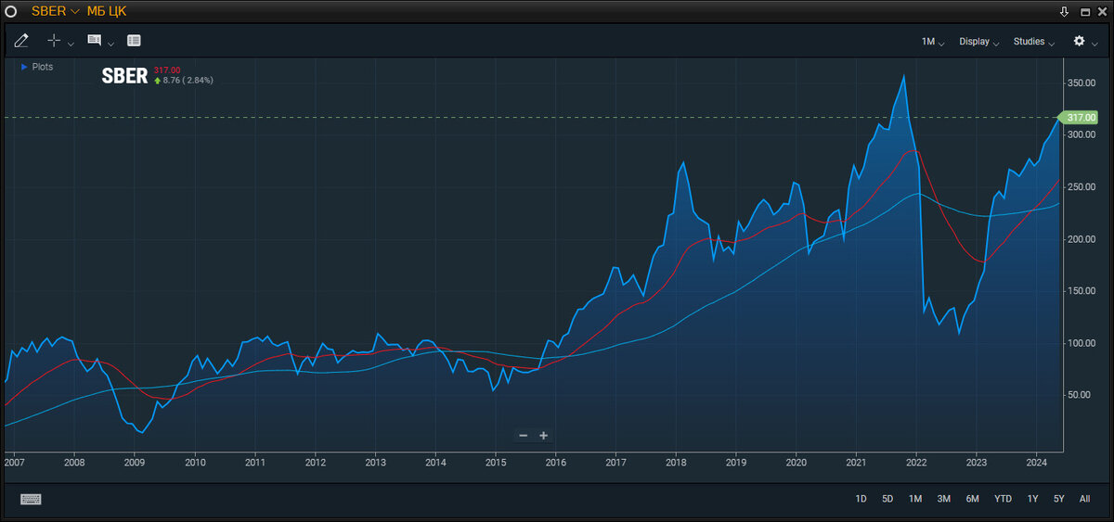Open the Studies menu

click(1034, 42)
